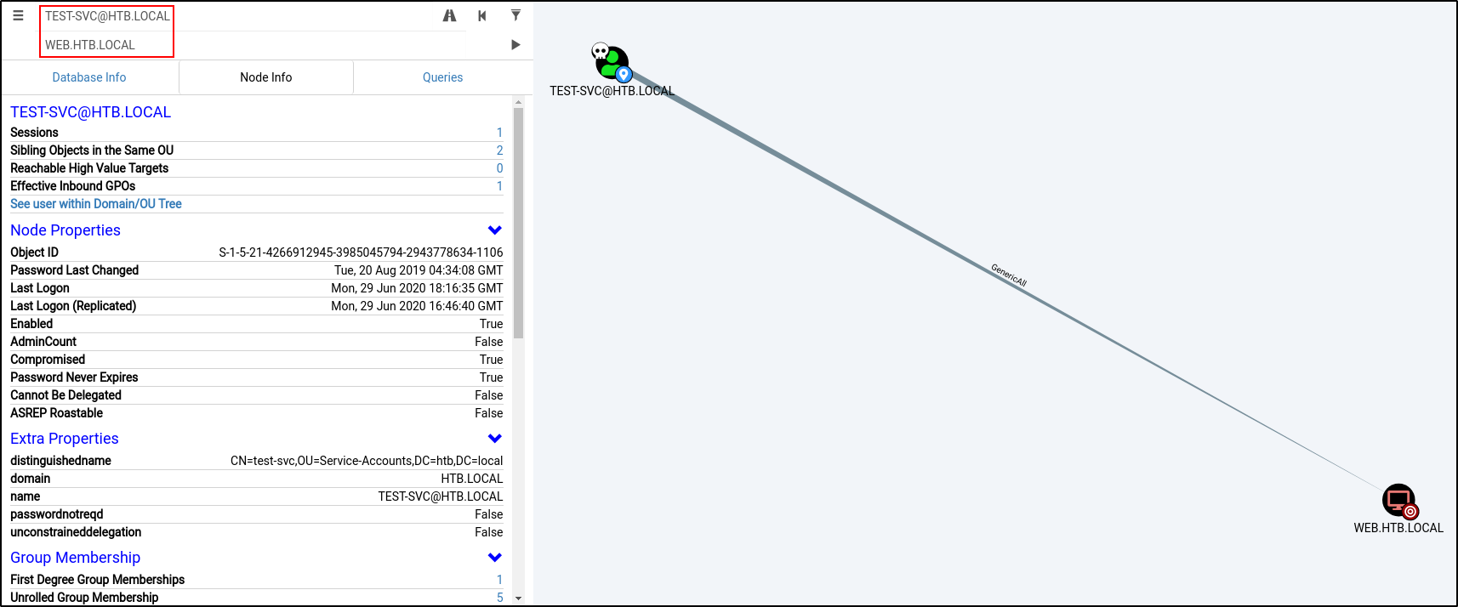
Task: Collapse the Extra Properties section
Action: point(494,439)
